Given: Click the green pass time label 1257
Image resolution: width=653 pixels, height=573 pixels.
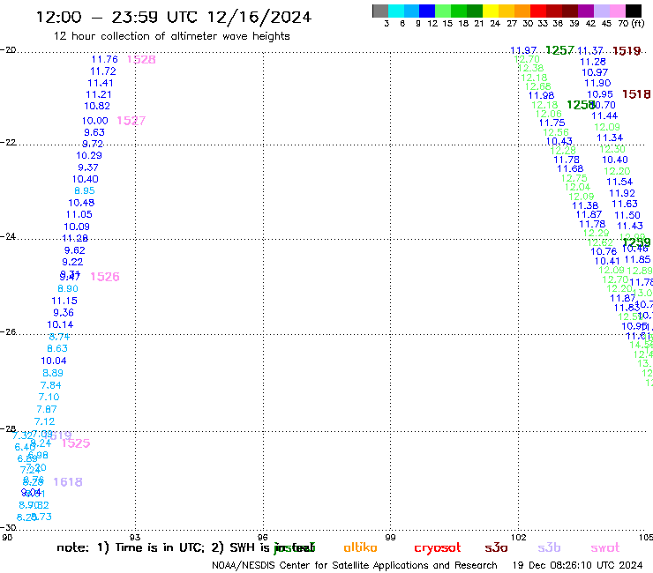Looking at the screenshot, I should point(559,50).
